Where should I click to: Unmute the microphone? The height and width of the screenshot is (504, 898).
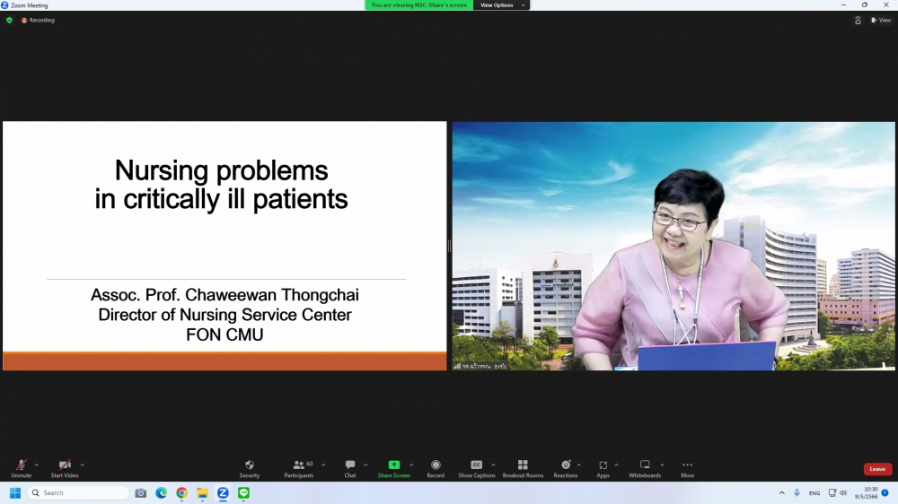tap(22, 468)
